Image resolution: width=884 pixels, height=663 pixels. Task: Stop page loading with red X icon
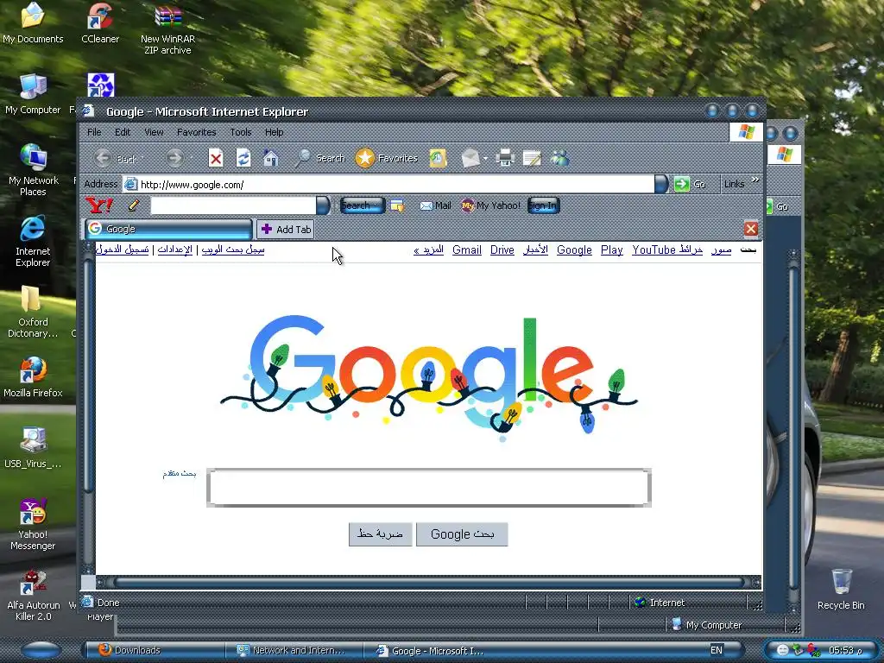[215, 159]
